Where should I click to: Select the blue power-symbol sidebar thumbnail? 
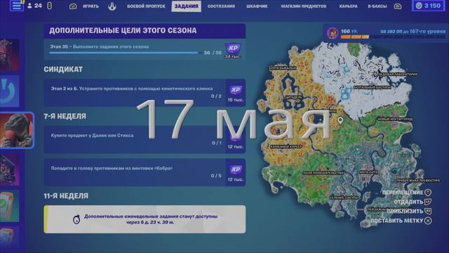[10, 91]
